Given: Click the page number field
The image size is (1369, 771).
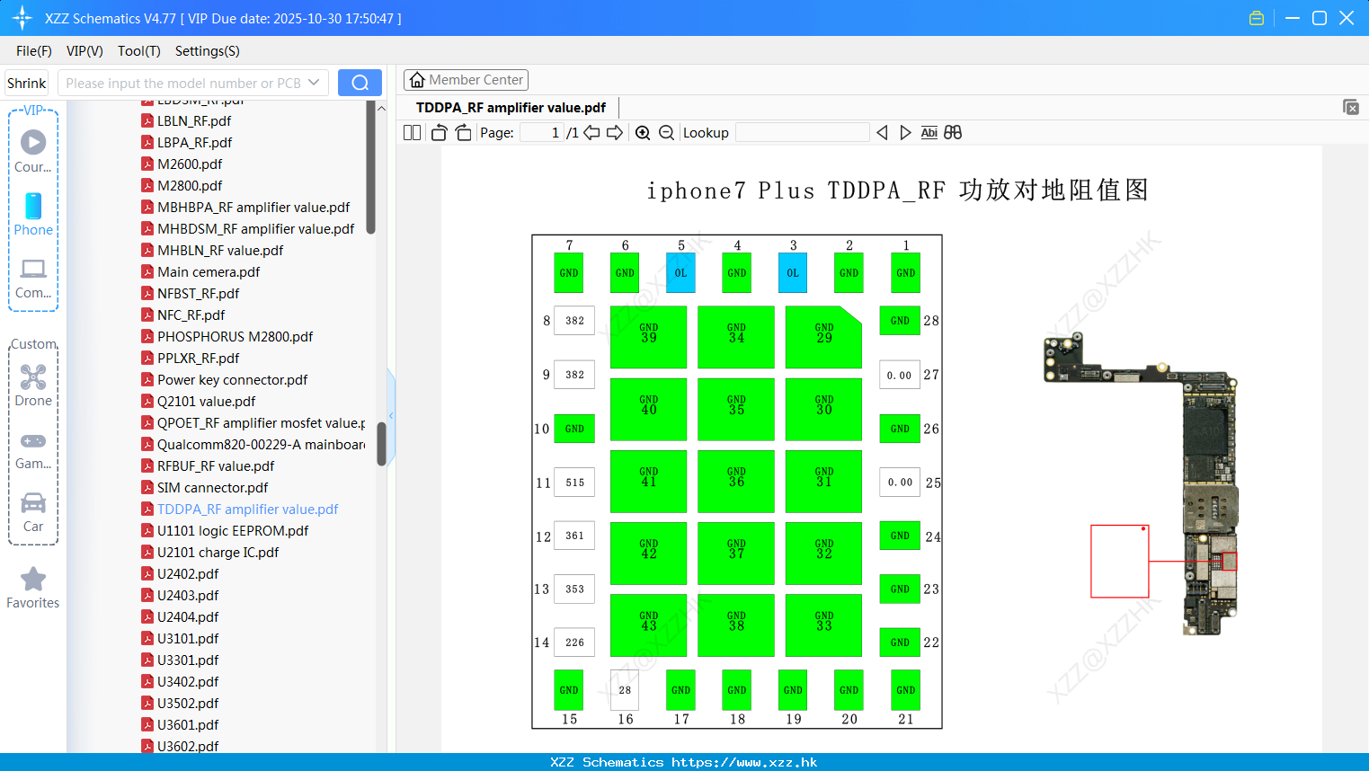Looking at the screenshot, I should 542,133.
